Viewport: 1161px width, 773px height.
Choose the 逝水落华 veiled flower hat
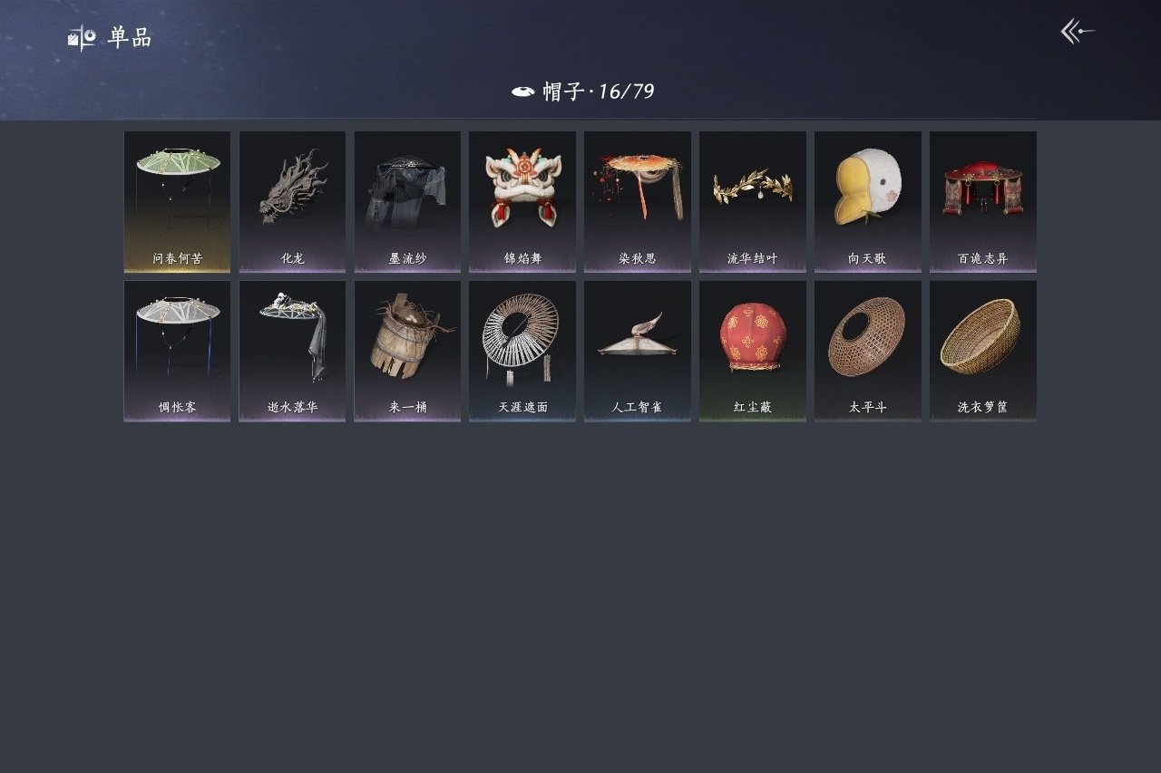coord(292,351)
